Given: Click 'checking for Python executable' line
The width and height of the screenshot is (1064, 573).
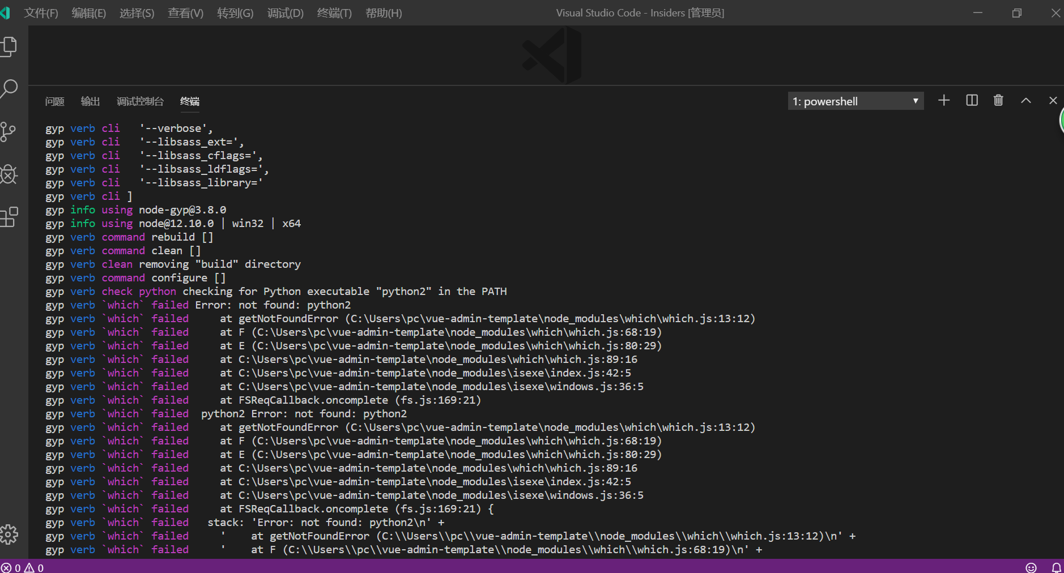Looking at the screenshot, I should 276,292.
